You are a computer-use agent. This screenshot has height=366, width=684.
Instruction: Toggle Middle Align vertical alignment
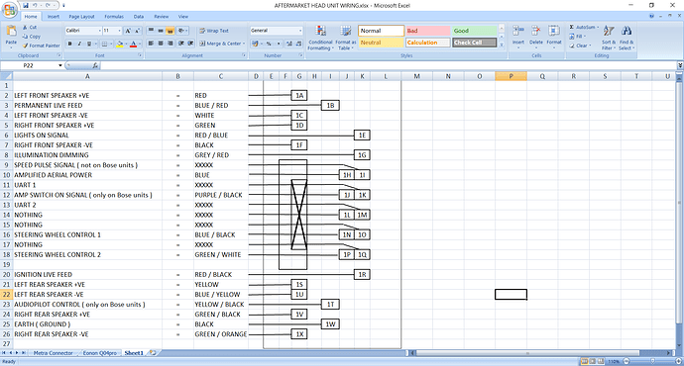click(161, 31)
